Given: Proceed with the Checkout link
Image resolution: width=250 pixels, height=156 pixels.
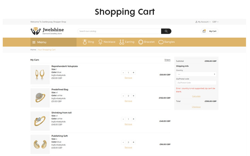Looking at the screenshot, I should pyautogui.click(x=196, y=107).
